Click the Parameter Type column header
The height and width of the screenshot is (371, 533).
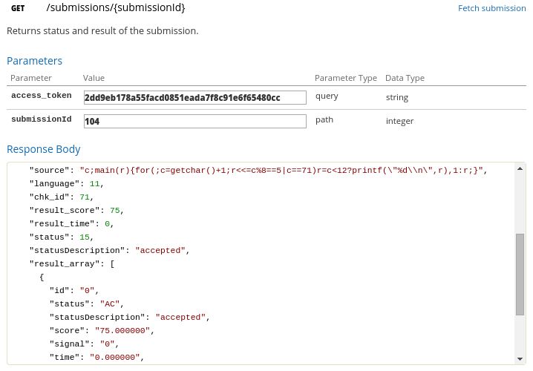point(345,78)
